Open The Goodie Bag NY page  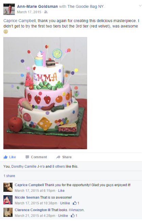click(86, 6)
